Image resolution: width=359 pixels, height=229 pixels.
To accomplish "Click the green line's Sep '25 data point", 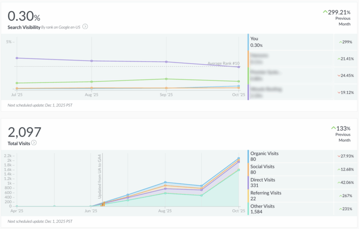I will click(166, 79).
